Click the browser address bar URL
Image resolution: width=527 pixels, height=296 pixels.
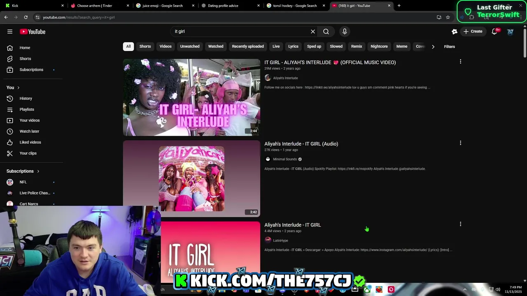[x=79, y=17]
